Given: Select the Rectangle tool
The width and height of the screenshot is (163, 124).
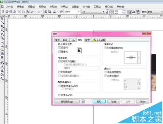Looking at the screenshot, I should pyautogui.click(x=2, y=42).
